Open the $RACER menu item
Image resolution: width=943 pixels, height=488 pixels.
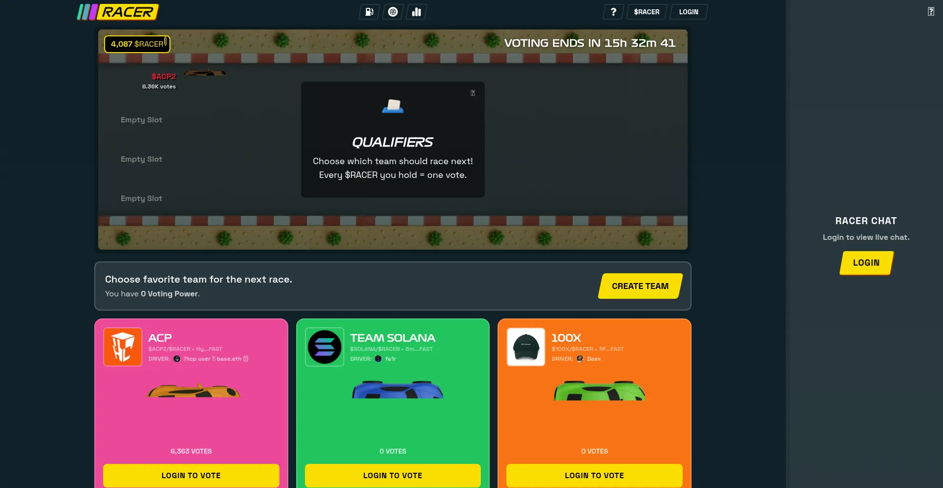[646, 12]
